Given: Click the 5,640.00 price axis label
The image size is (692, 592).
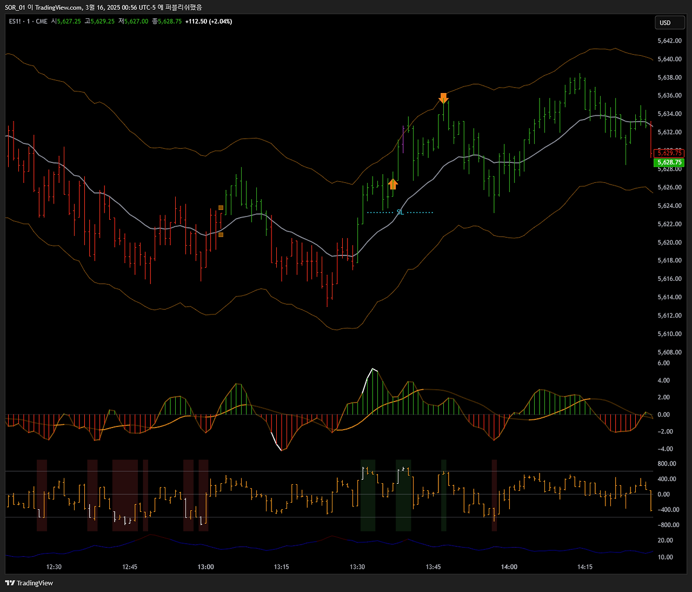Looking at the screenshot, I should click(x=669, y=60).
